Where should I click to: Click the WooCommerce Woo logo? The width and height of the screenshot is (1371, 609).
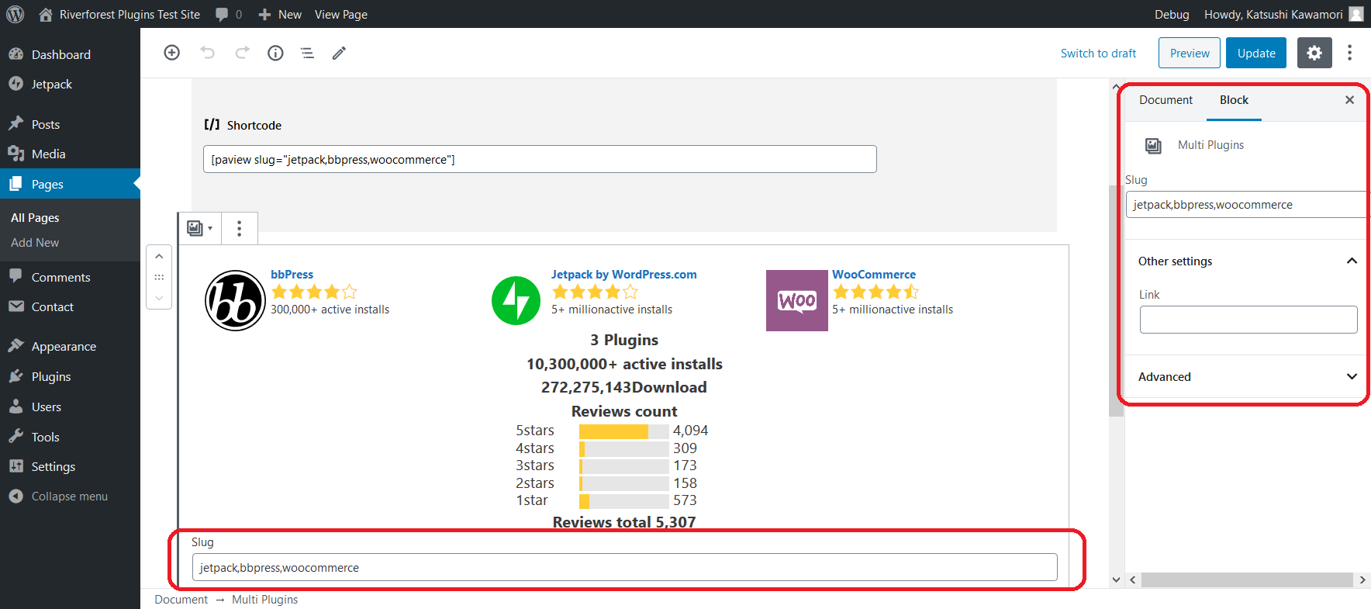pyautogui.click(x=797, y=300)
